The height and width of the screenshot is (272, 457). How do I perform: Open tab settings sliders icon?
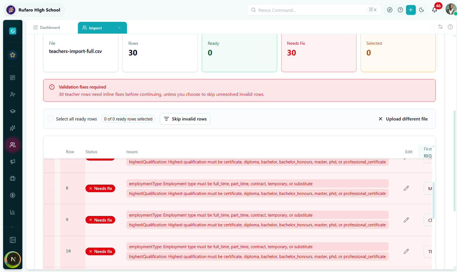coord(440,27)
